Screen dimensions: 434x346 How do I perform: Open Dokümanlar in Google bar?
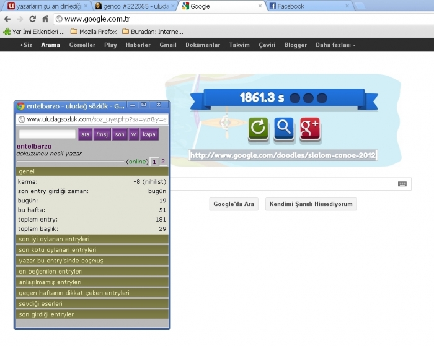tap(203, 45)
